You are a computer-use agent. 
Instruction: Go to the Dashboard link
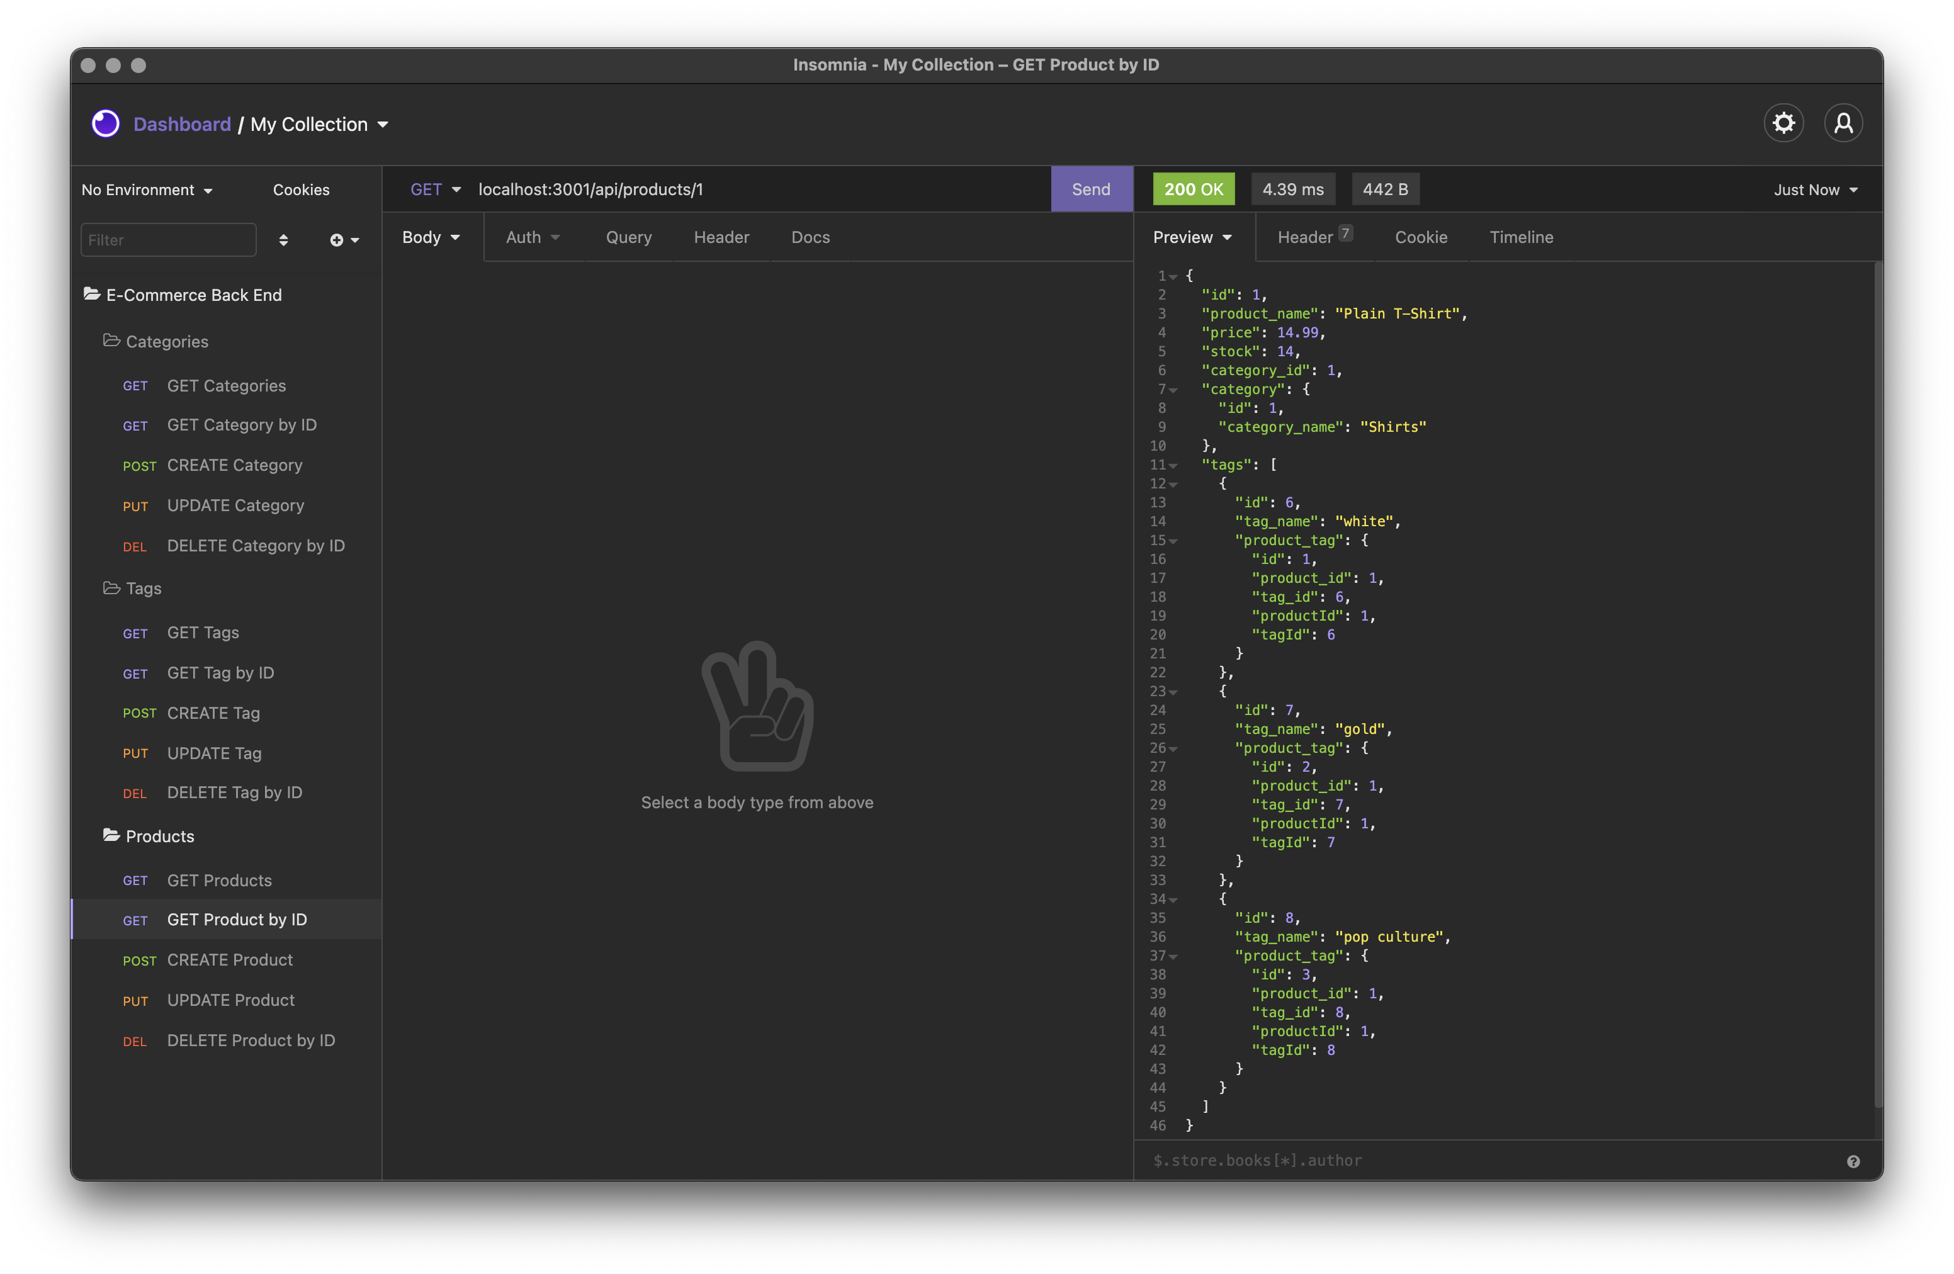tap(183, 125)
